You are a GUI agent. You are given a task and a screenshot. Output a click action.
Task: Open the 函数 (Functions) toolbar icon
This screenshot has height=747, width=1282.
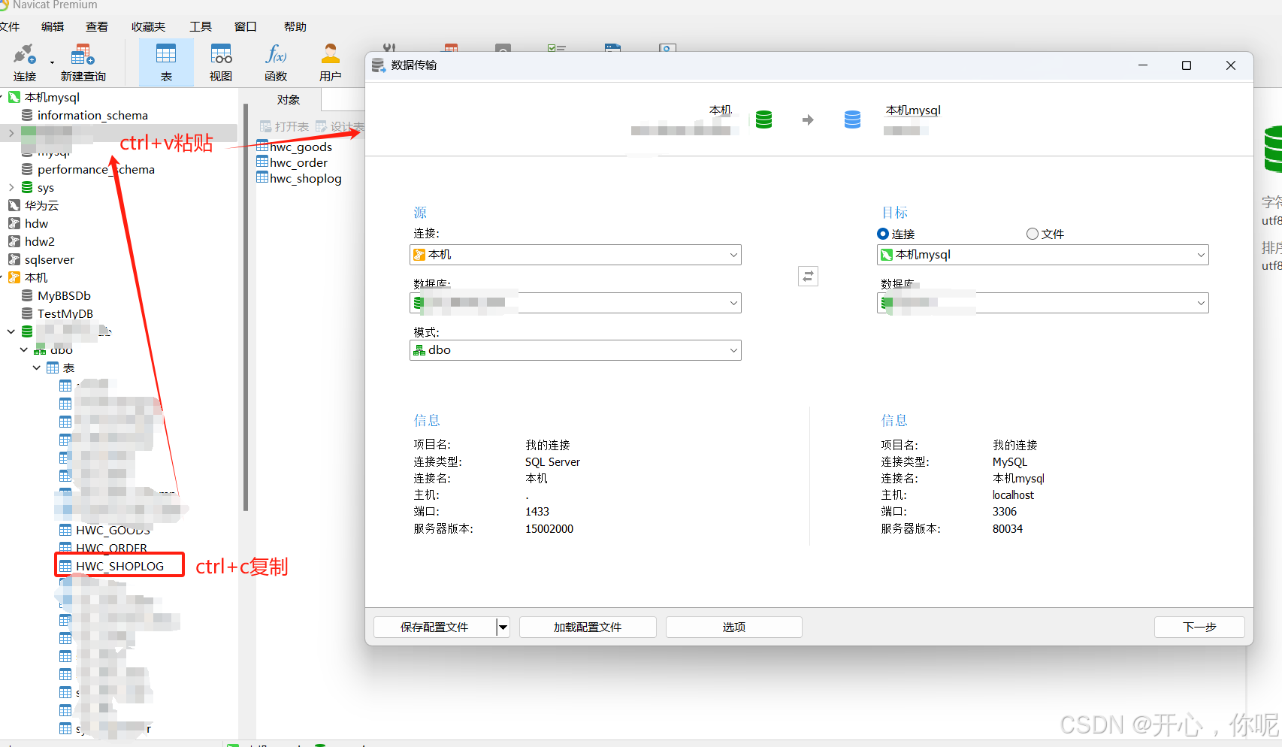click(x=275, y=62)
